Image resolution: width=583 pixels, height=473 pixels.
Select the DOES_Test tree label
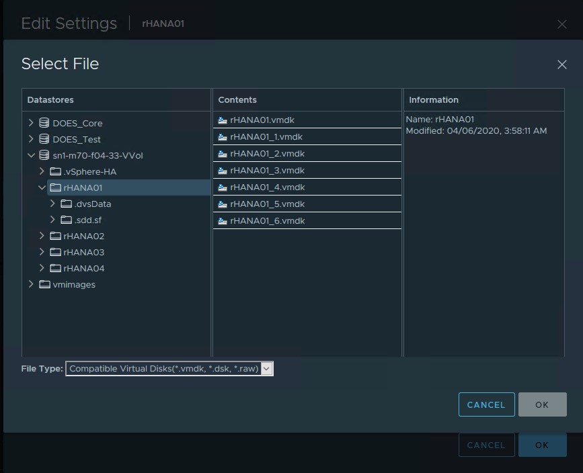pyautogui.click(x=77, y=139)
